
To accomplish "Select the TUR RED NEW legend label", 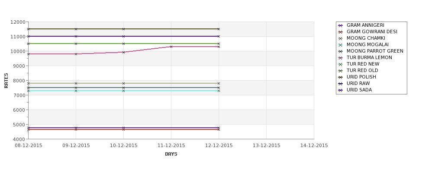I will click(363, 64).
